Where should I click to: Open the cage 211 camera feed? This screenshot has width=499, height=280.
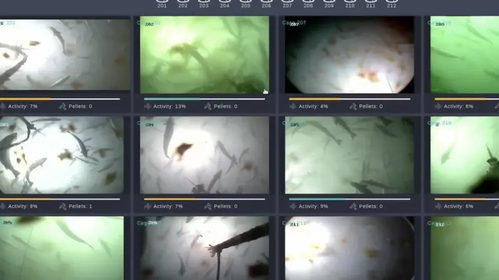(349, 248)
